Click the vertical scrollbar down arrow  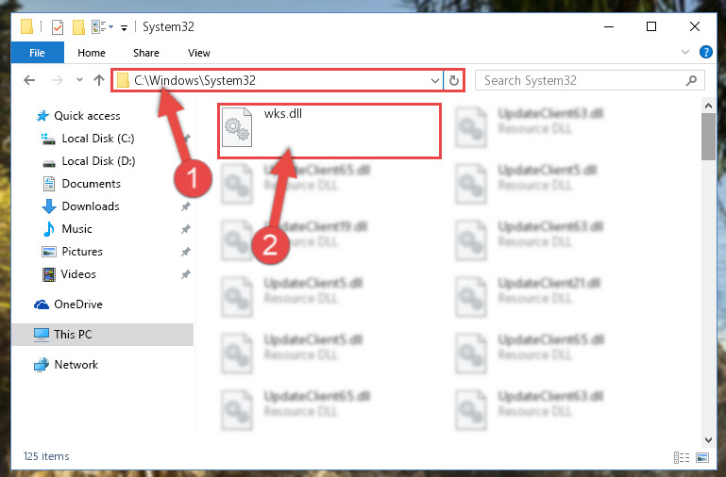tap(708, 440)
